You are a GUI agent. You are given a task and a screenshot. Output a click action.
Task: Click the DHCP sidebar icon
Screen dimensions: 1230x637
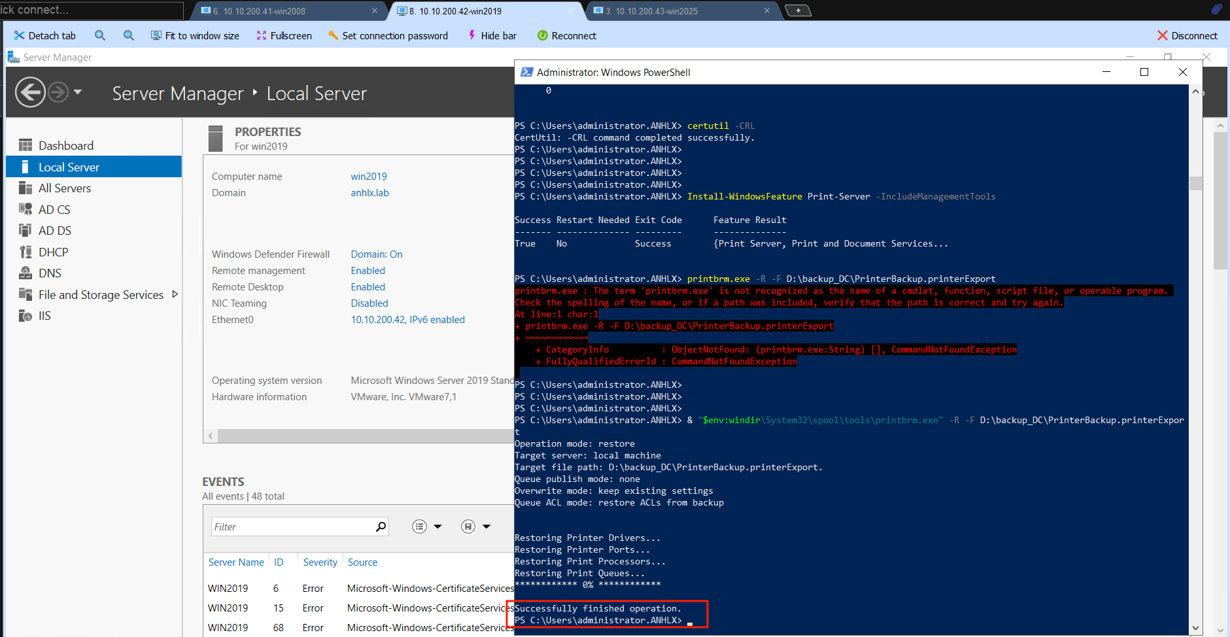click(x=26, y=252)
